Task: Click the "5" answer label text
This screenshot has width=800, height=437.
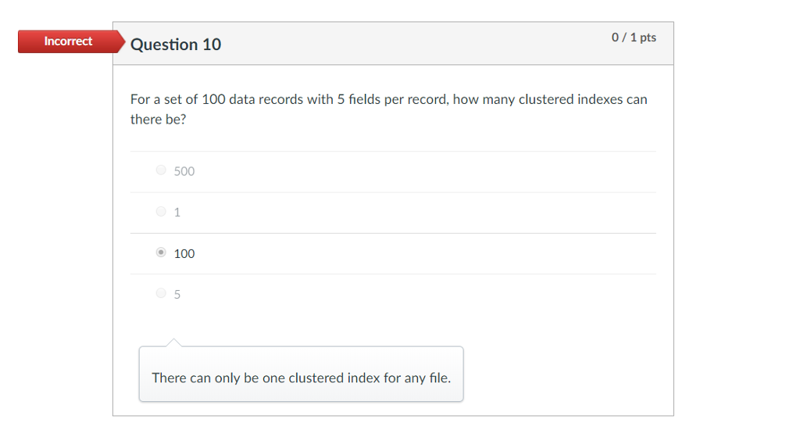Action: coord(177,295)
